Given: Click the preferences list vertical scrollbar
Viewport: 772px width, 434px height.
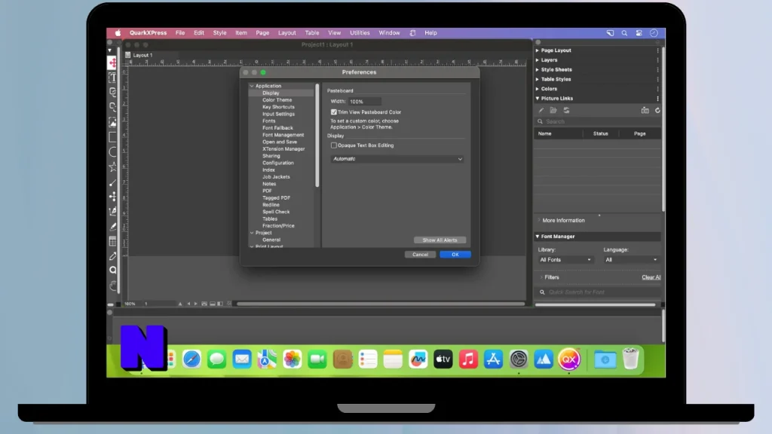Looking at the screenshot, I should 317,136.
